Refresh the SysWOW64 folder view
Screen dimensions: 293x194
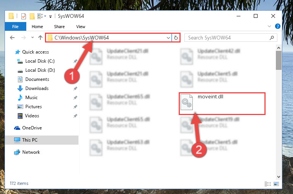[x=176, y=38]
